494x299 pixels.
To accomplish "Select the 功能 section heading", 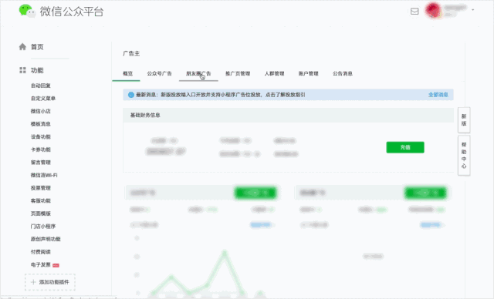I will pyautogui.click(x=37, y=70).
